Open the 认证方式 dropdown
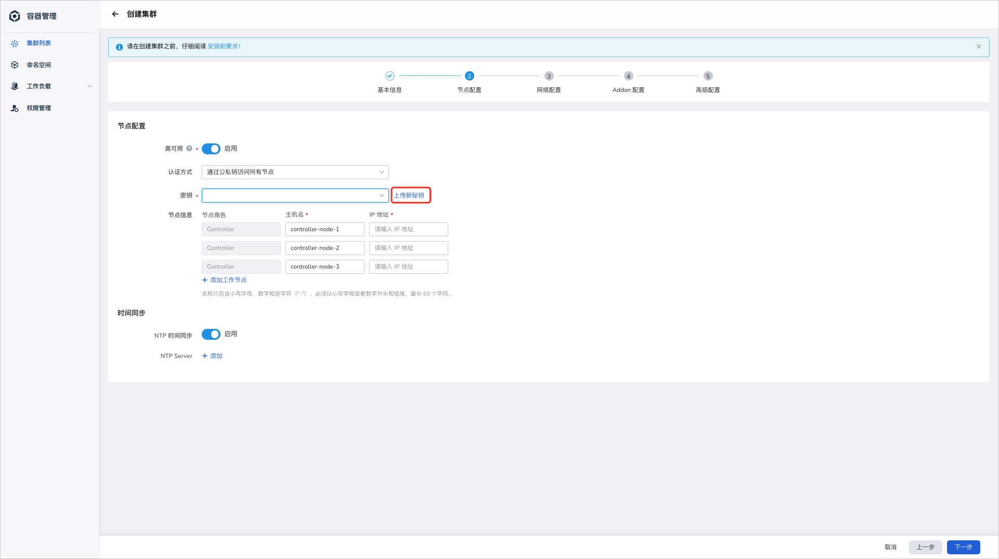999x559 pixels. pos(295,172)
